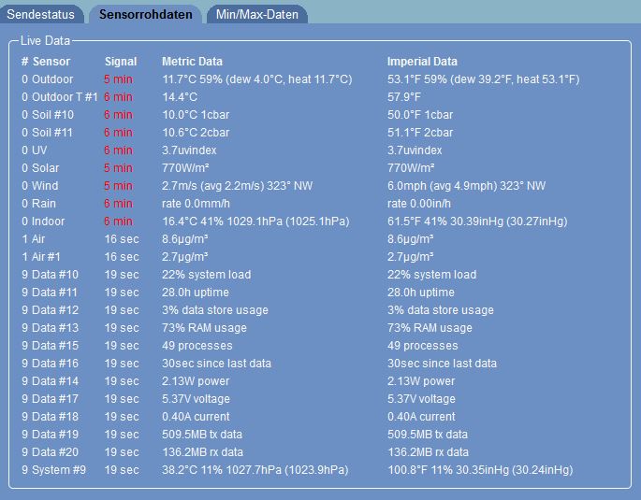Image resolution: width=641 pixels, height=500 pixels.
Task: Select the '9 Data #12' sensor label
Action: coord(50,310)
